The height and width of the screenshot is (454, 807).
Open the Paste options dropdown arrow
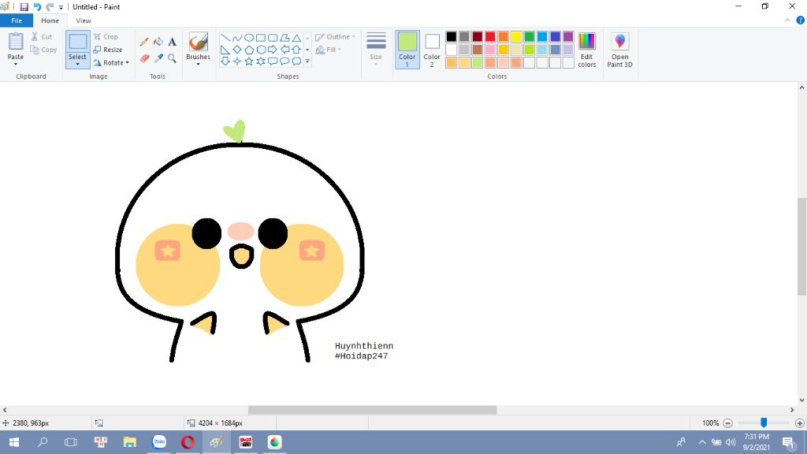(16, 65)
